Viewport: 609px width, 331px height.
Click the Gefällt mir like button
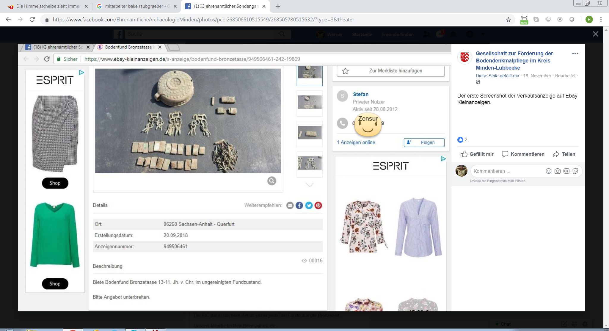(477, 154)
